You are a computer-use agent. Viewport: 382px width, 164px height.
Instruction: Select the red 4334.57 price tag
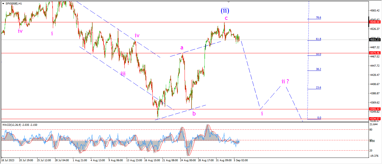(x=375, y=119)
